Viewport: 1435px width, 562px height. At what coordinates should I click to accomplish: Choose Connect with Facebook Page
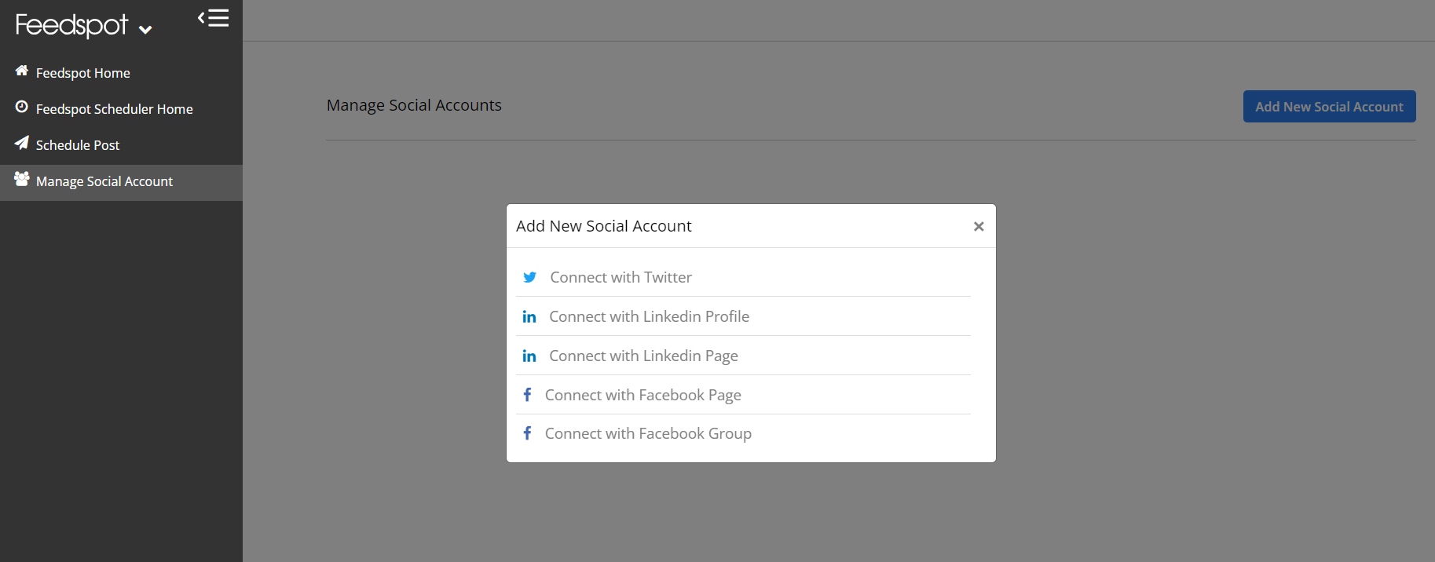click(643, 395)
